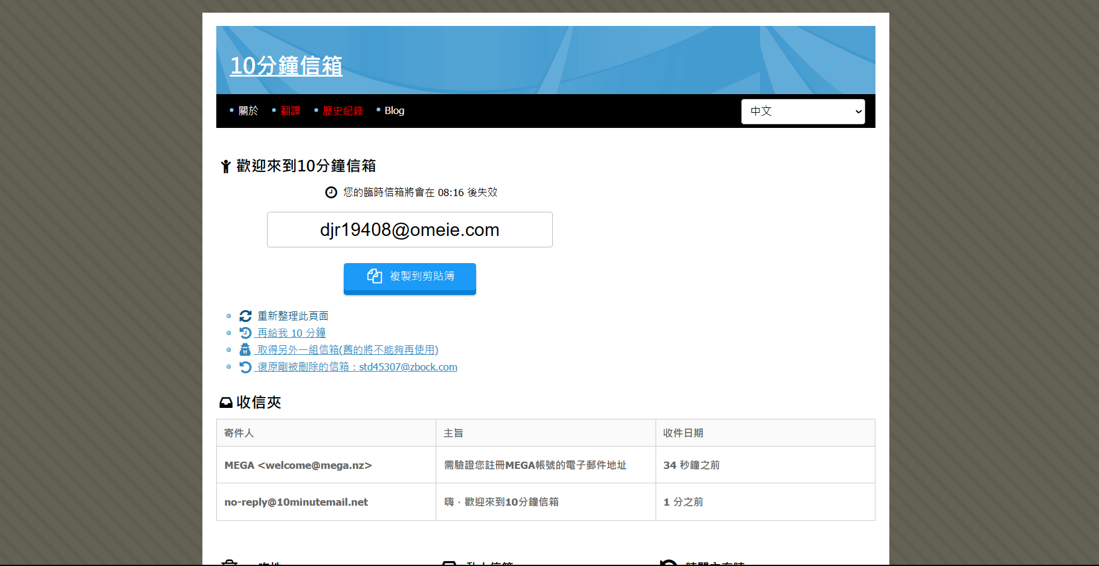1099x566 pixels.
Task: Click the 再給我 10 分鐘 link
Action: pyautogui.click(x=291, y=333)
